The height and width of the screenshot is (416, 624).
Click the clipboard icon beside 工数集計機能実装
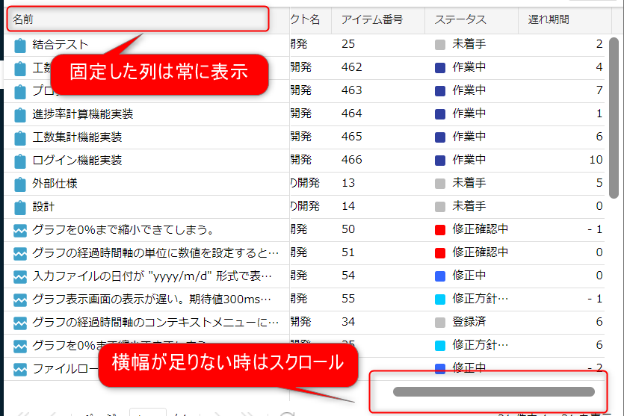[20, 137]
